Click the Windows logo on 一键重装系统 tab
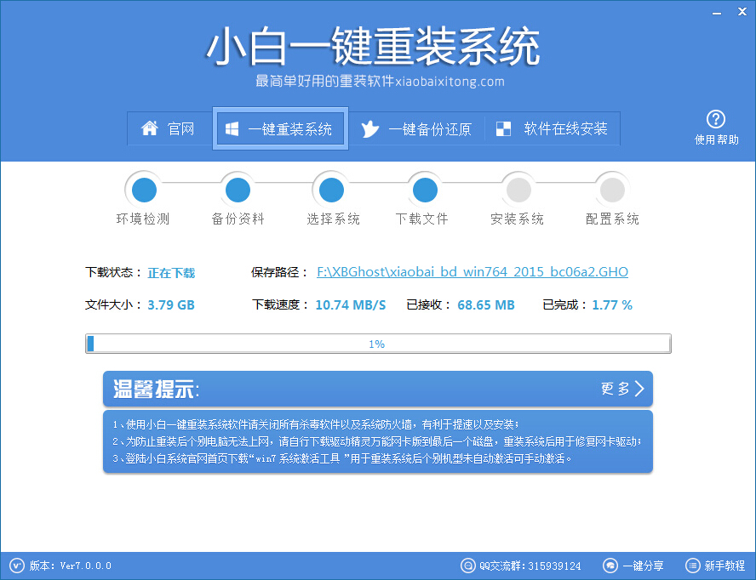756x580 pixels. pyautogui.click(x=230, y=128)
